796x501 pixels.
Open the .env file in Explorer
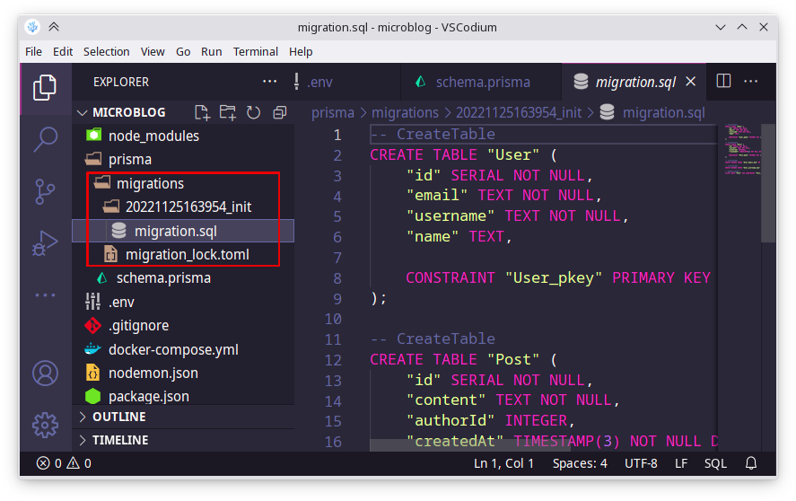(x=183, y=302)
